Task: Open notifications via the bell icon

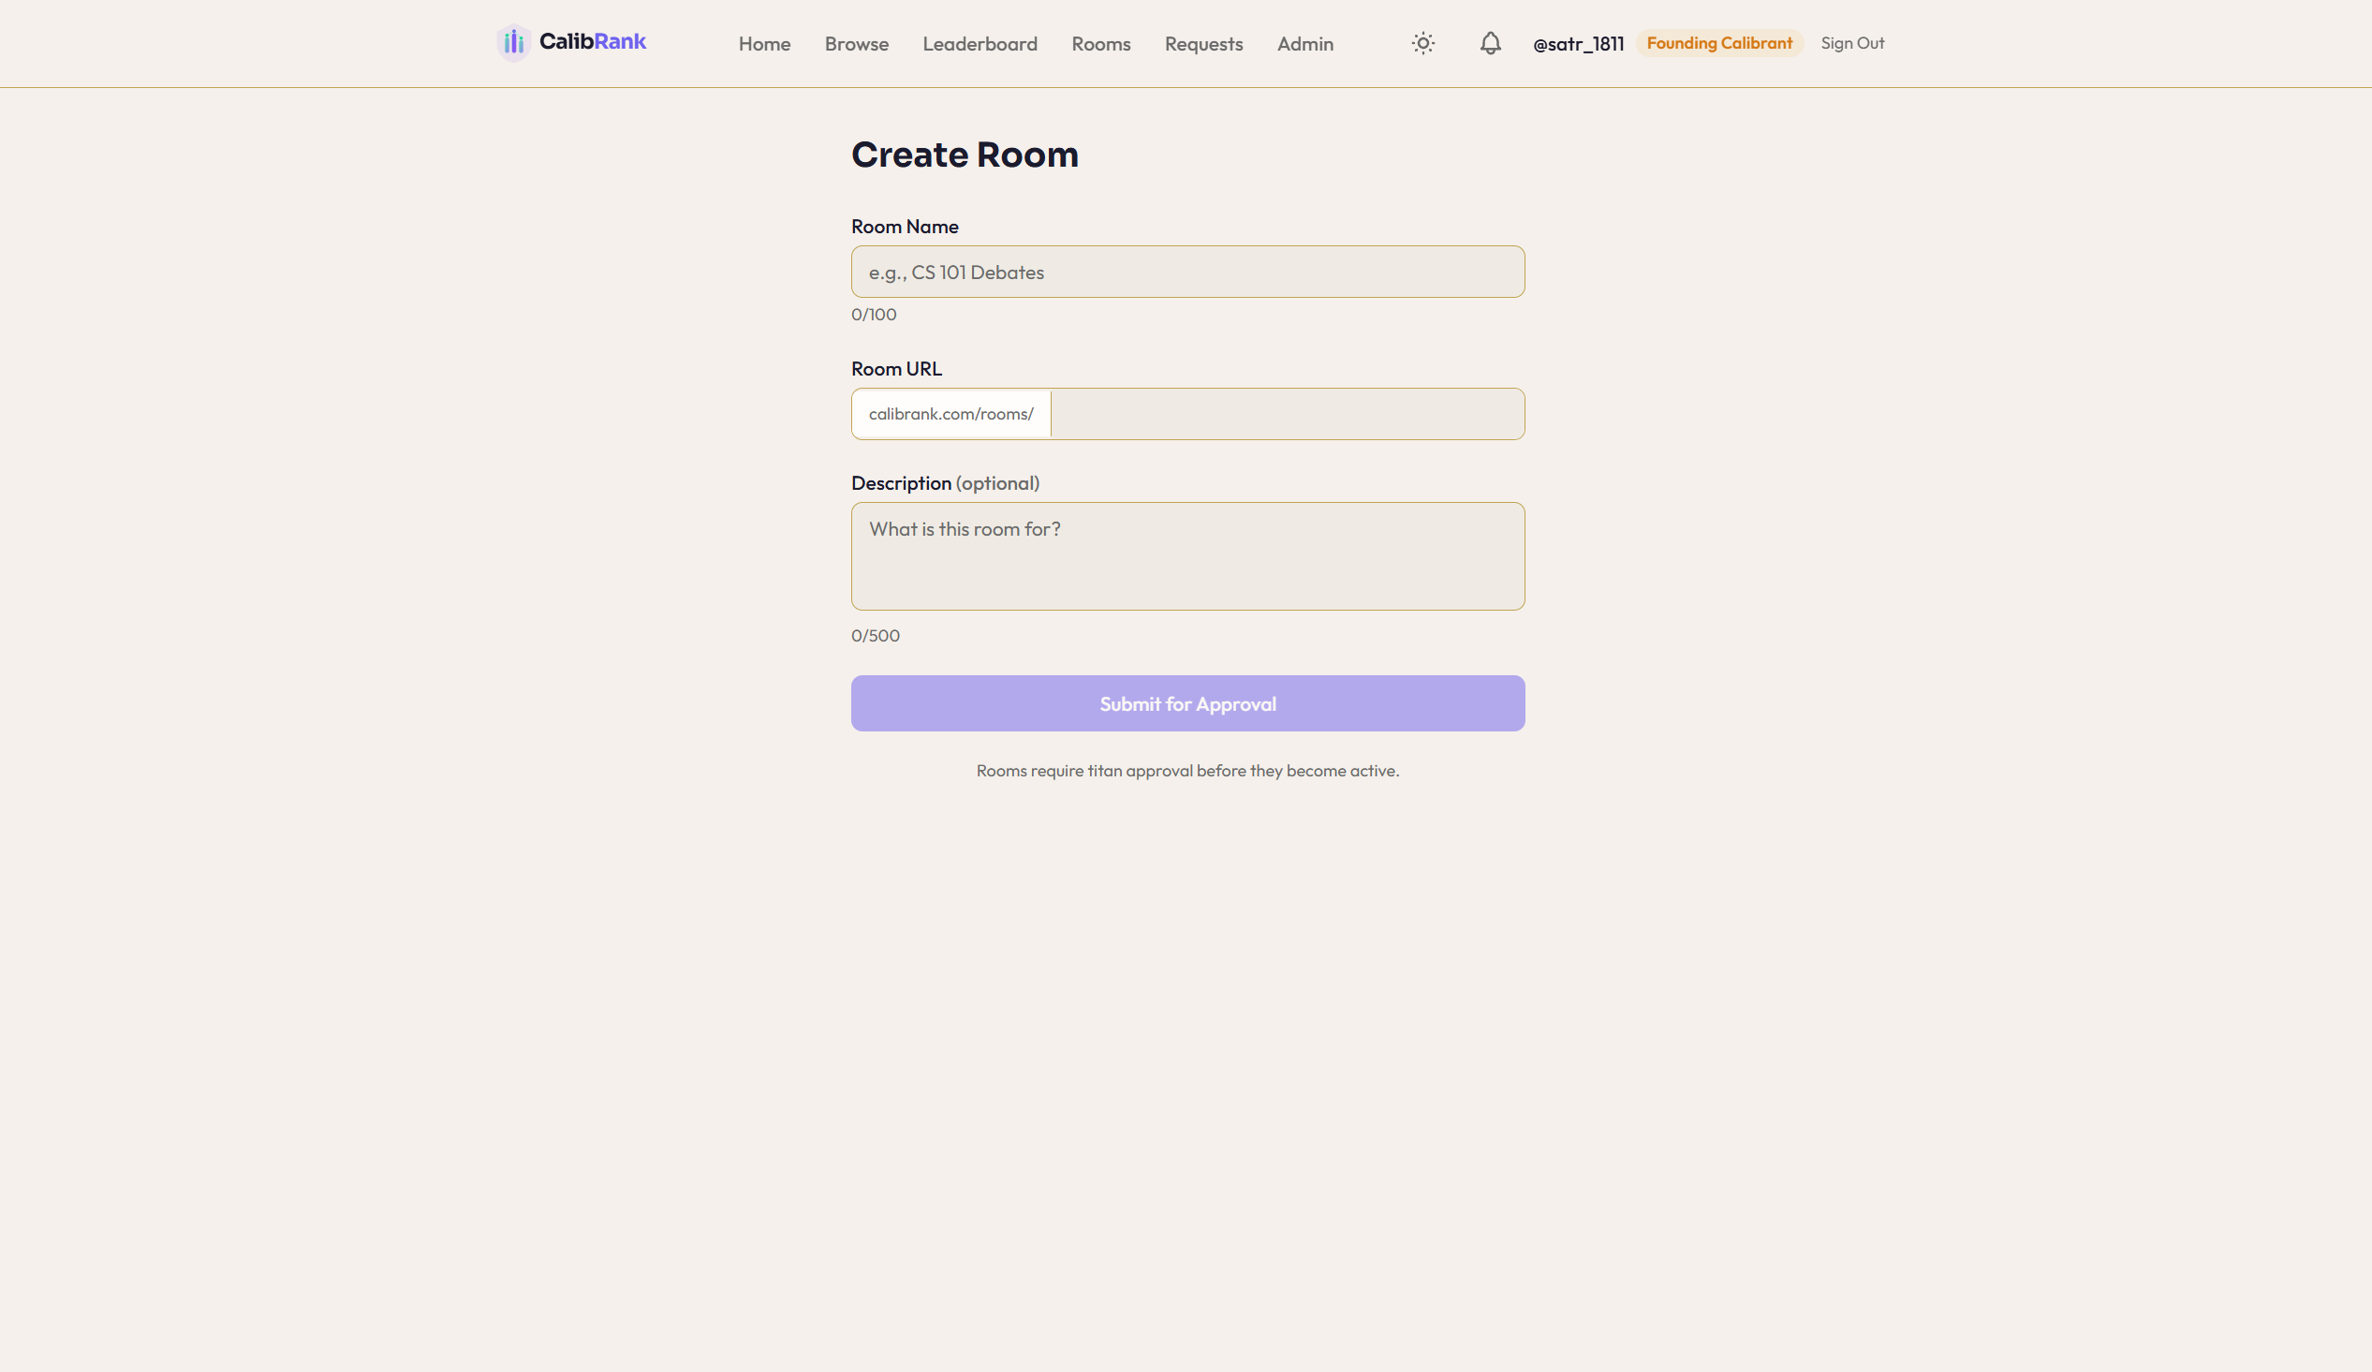Action: [x=1490, y=43]
